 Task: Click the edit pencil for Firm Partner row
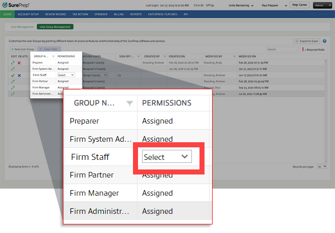click(13, 82)
